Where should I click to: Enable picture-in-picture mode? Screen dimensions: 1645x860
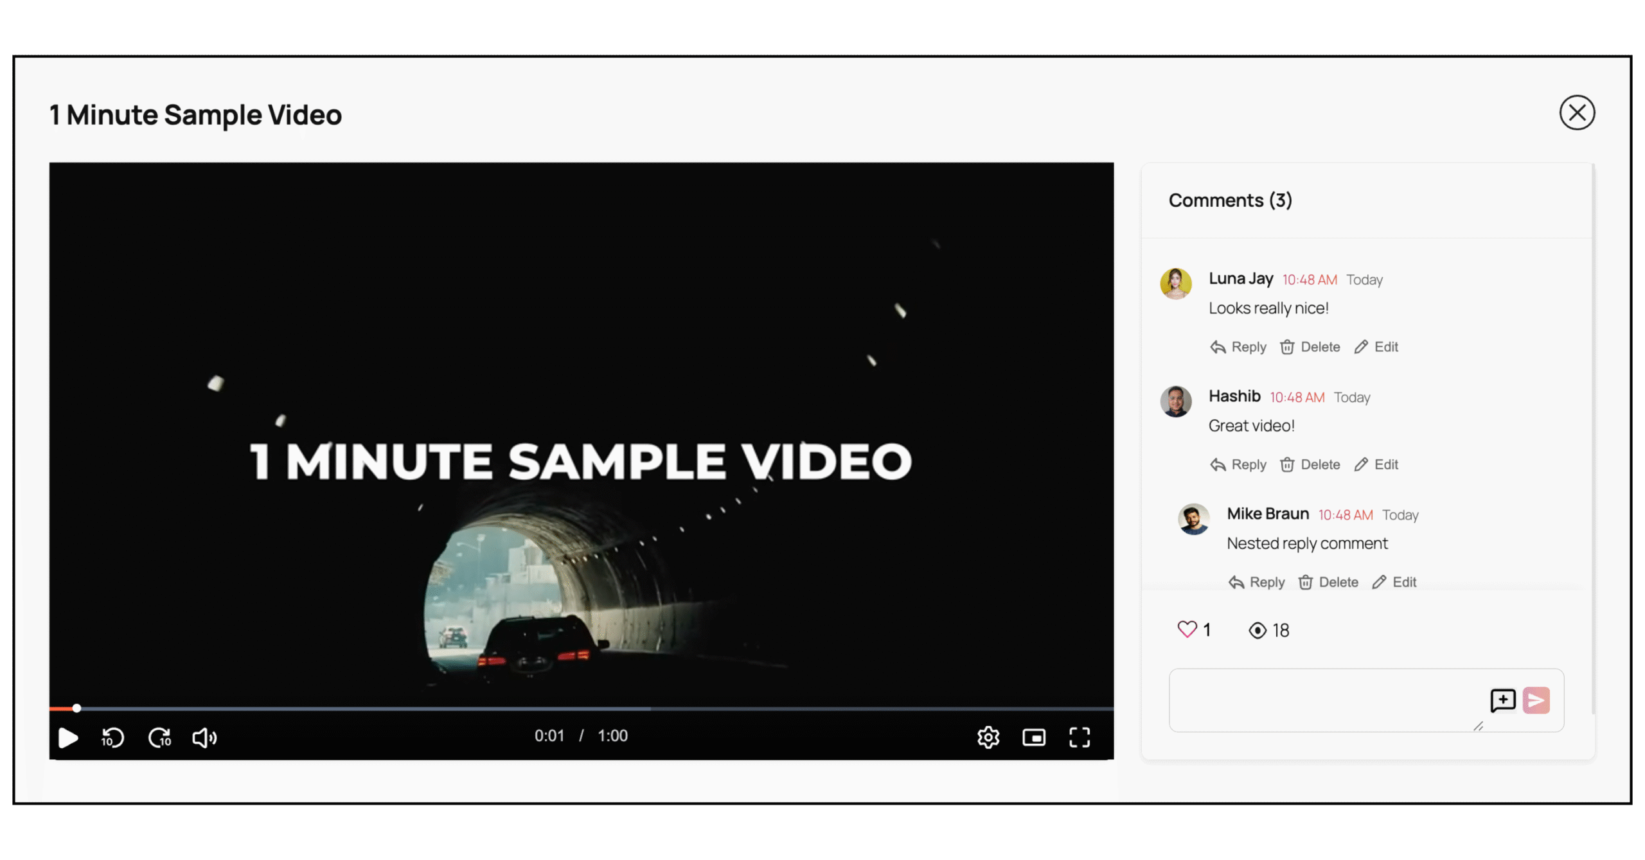(x=1034, y=737)
